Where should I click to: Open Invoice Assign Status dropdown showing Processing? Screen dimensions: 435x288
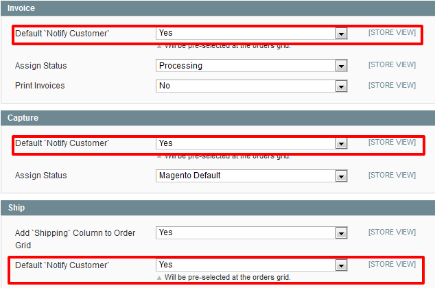[x=250, y=66]
